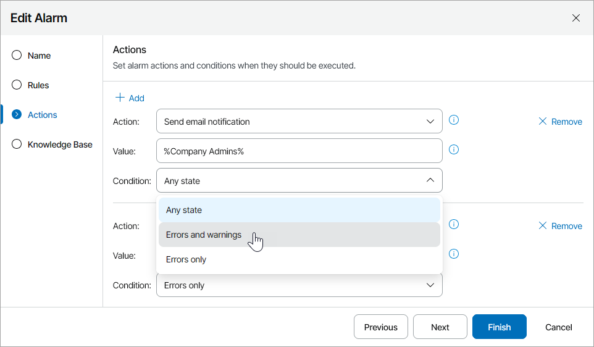Click the Finish button
The height and width of the screenshot is (347, 594).
tap(499, 327)
